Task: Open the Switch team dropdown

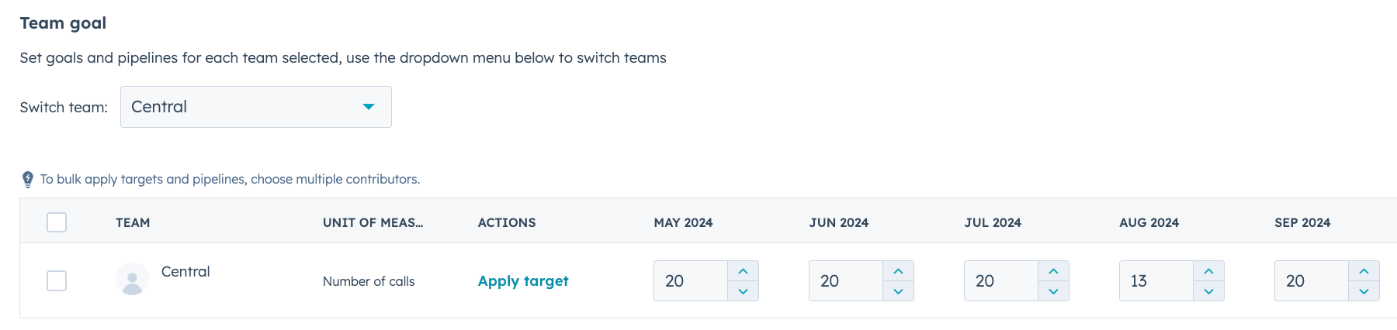Action: [x=255, y=107]
